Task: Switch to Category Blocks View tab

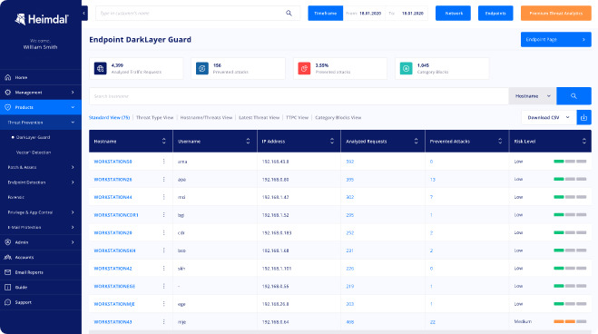Action: 338,117
